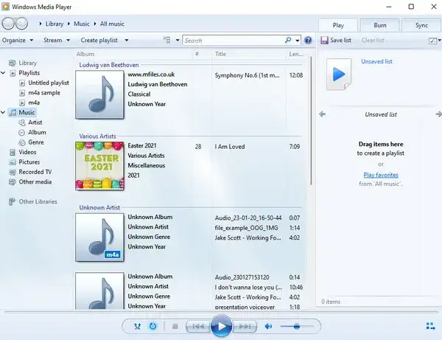Select the file_example_OOG_1MG track
This screenshot has height=340, width=442.
click(x=246, y=228)
